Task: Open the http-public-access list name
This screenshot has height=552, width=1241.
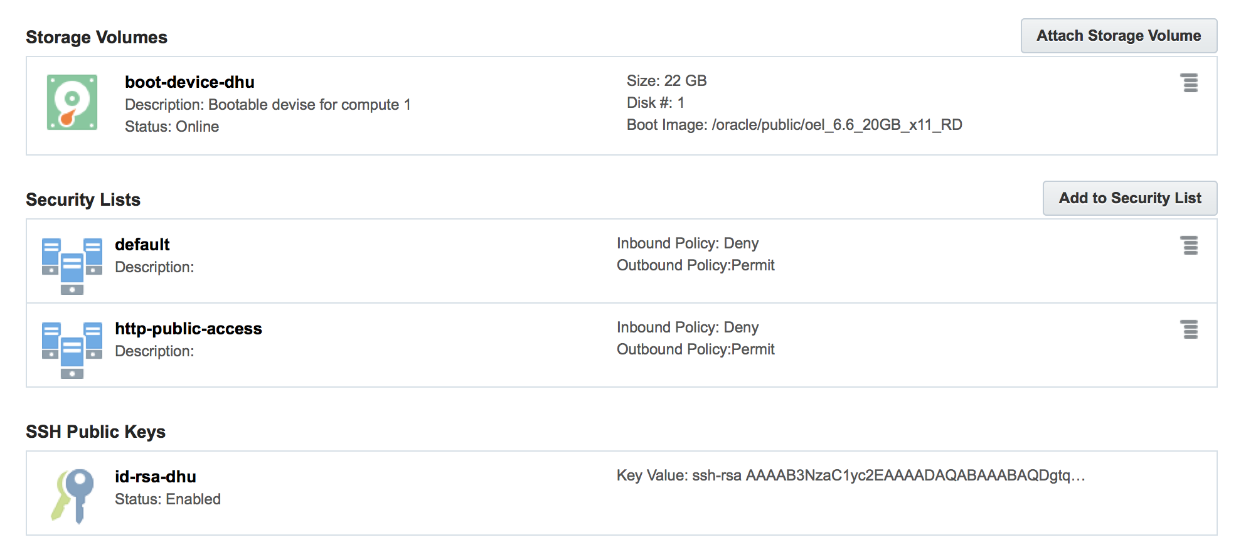Action: click(188, 329)
